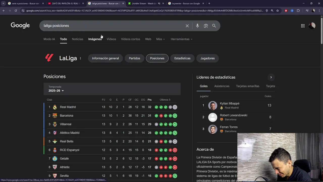
Task: Expand Líderes de estadísticas with the arrow
Action: 271,77
